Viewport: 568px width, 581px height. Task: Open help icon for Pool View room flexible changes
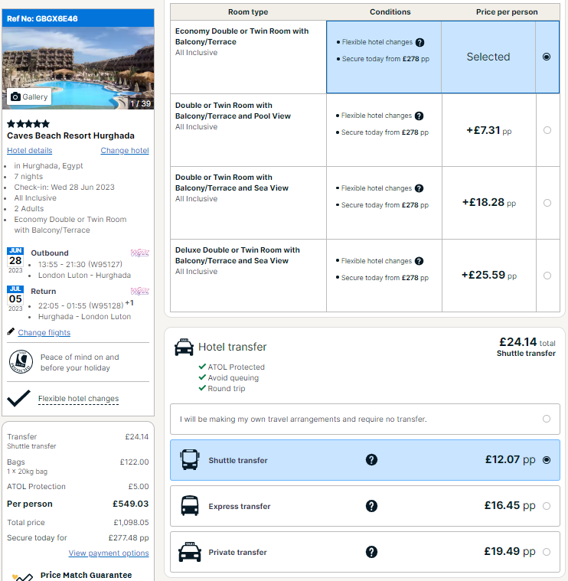point(419,116)
